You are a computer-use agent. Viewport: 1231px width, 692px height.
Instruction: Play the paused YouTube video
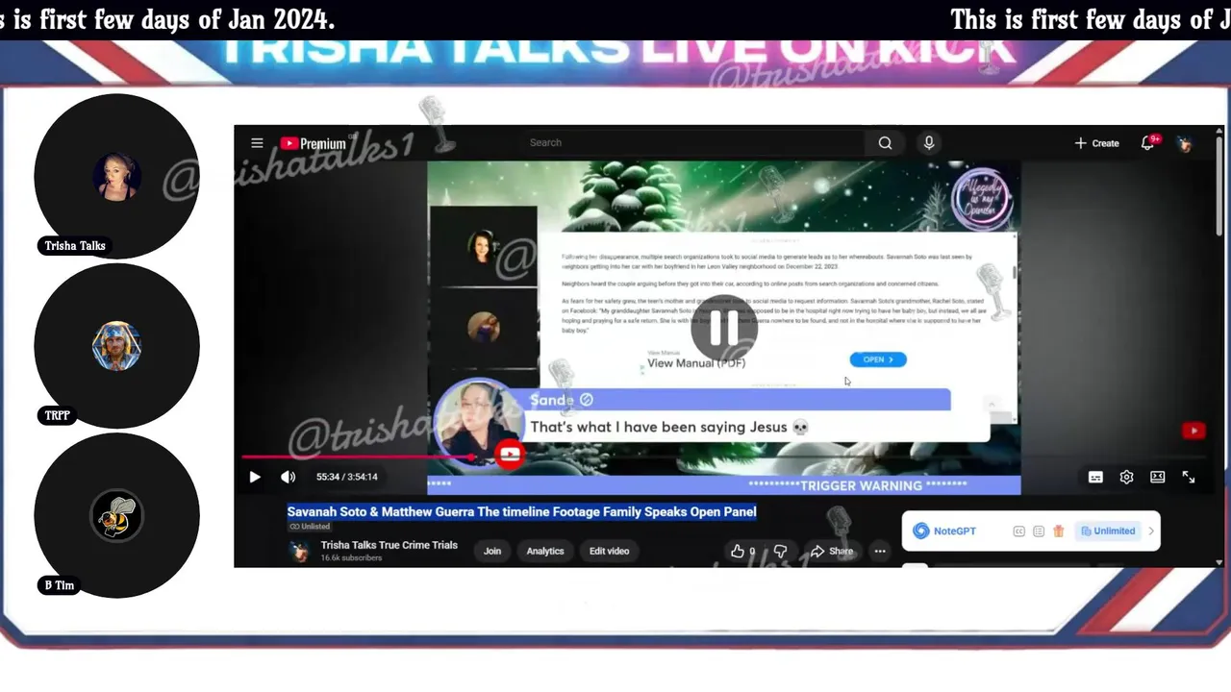pyautogui.click(x=255, y=477)
